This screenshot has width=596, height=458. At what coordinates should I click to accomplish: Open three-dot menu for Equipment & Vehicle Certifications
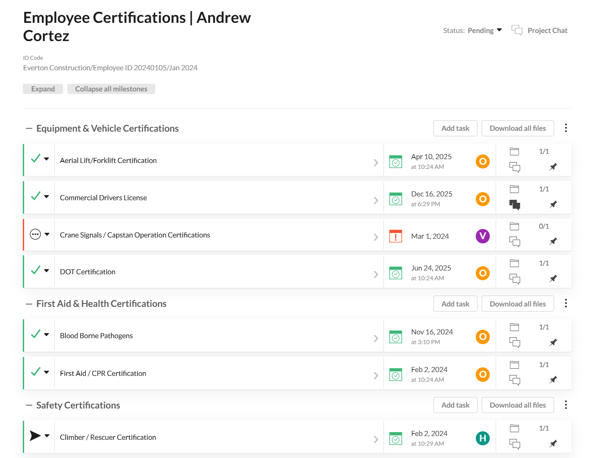566,128
